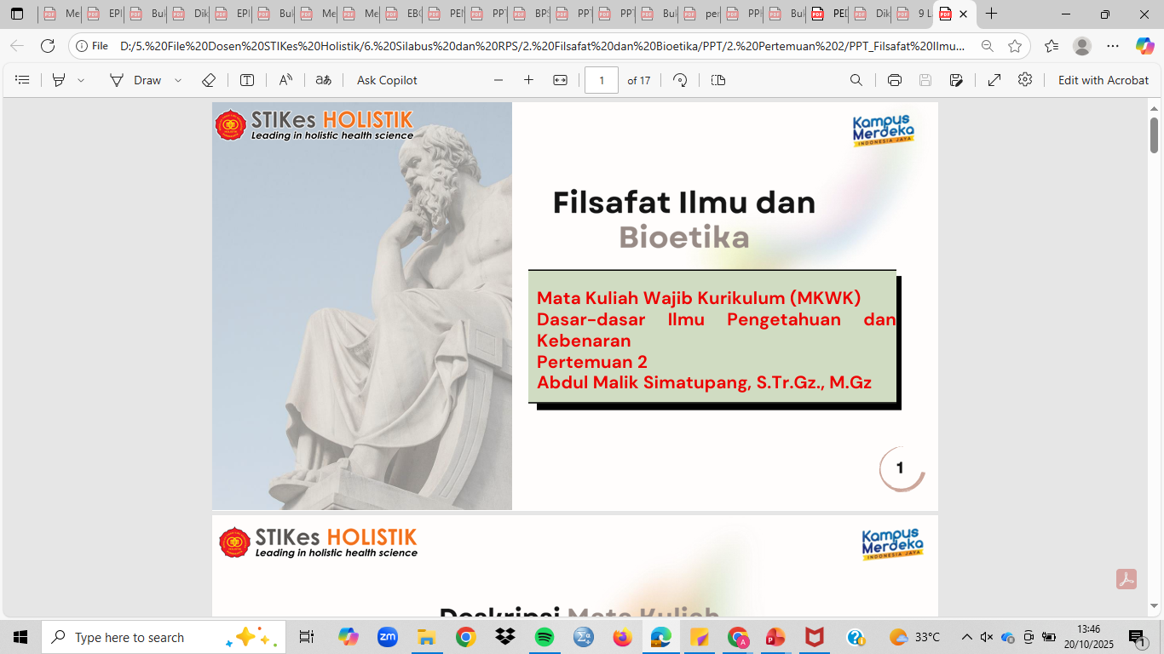Open a new browser tab
The width and height of the screenshot is (1164, 654).
click(991, 14)
